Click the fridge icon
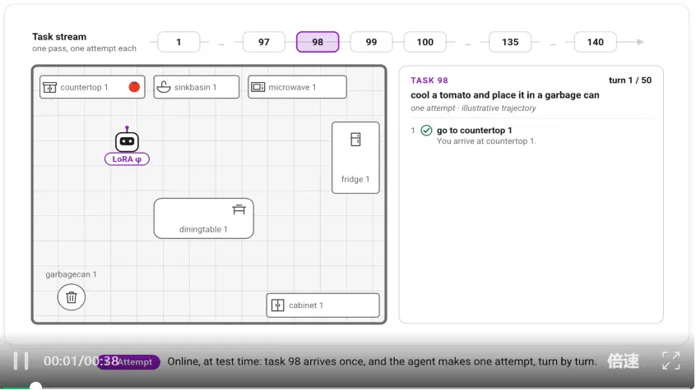696x390 pixels. pos(355,140)
